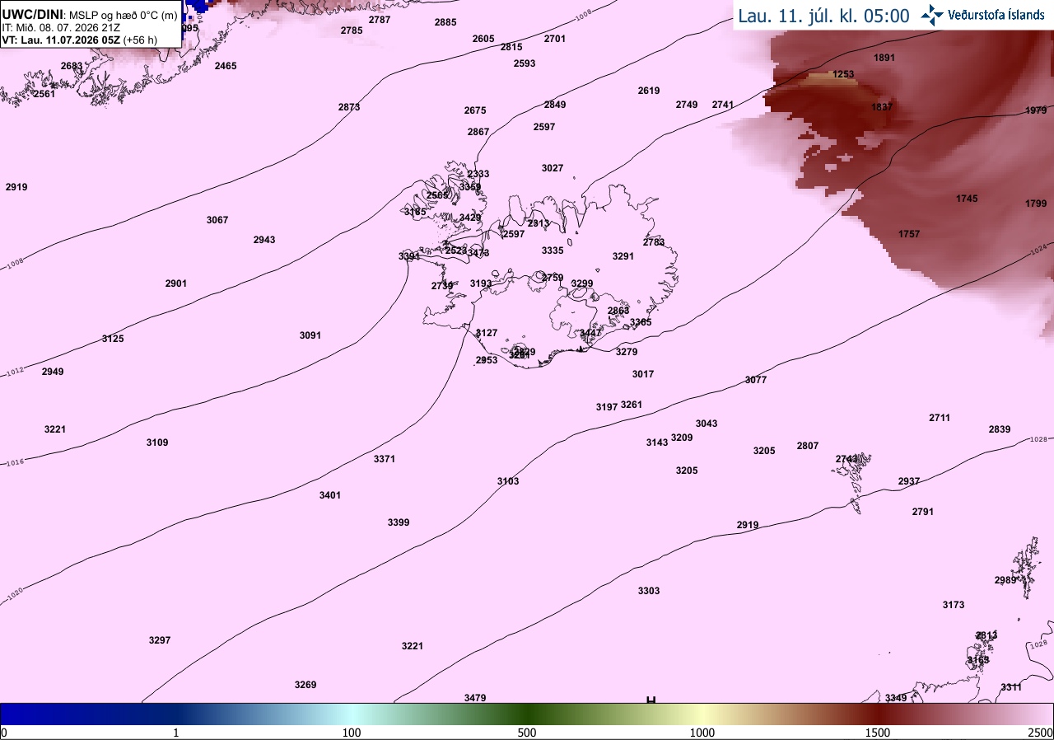Screen dimensions: 1054x740
Task: Pick the 1500 mark on color scale
Action: (878, 733)
